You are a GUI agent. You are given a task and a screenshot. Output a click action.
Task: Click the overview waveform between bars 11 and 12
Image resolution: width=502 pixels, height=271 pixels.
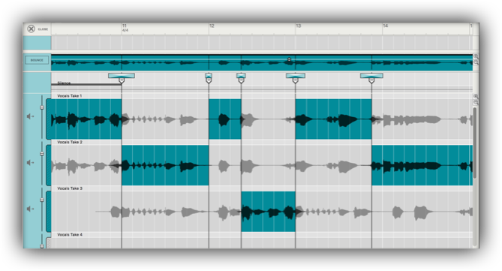pyautogui.click(x=165, y=63)
